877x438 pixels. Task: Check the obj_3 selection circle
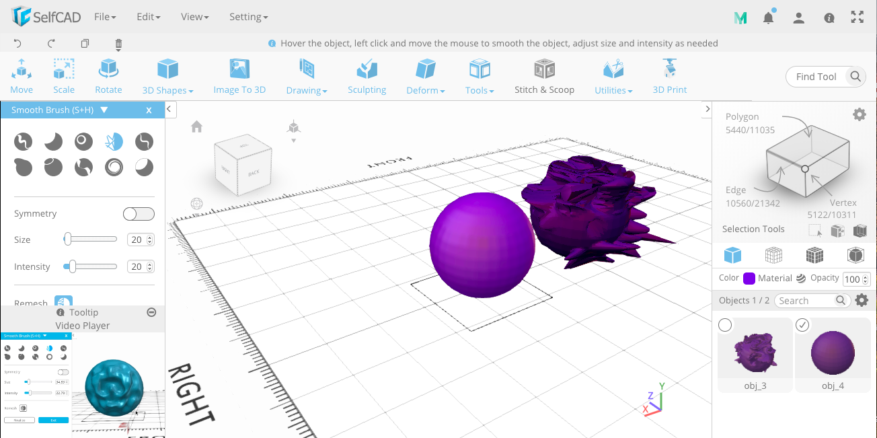point(725,326)
